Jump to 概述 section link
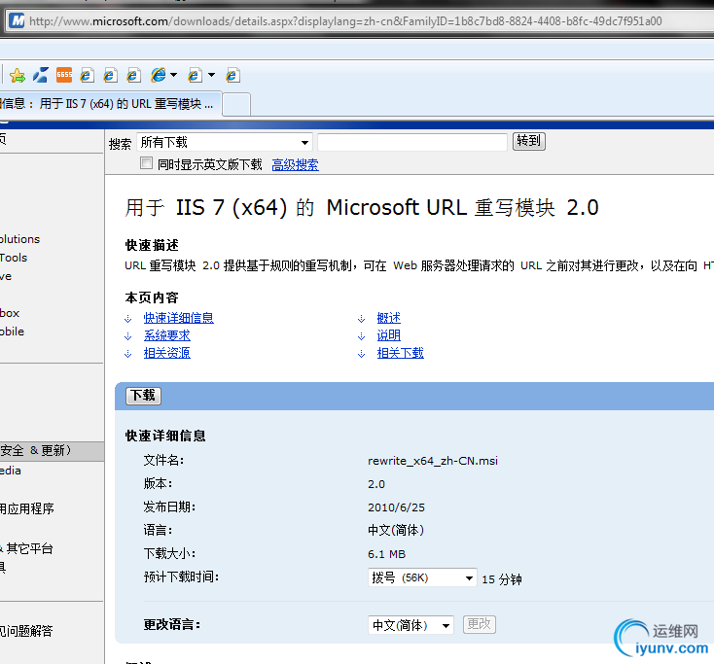 point(389,318)
